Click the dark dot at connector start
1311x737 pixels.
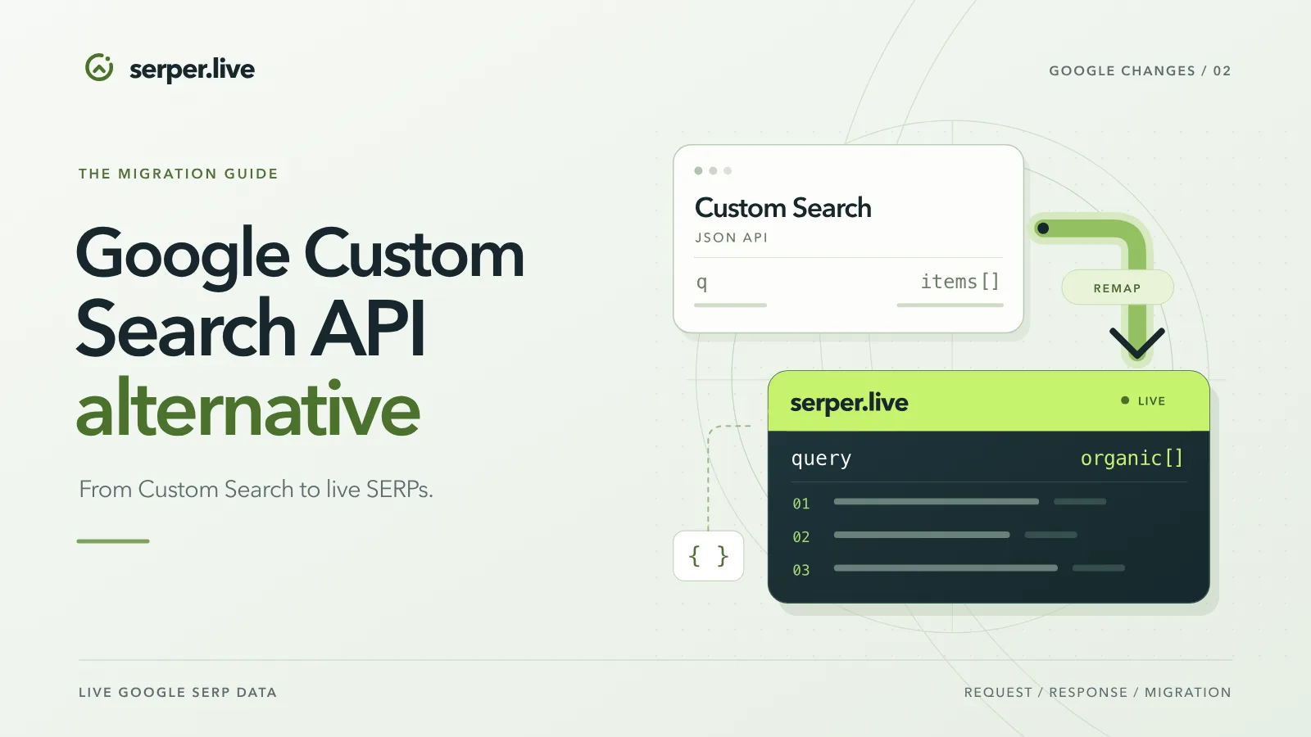(1043, 228)
